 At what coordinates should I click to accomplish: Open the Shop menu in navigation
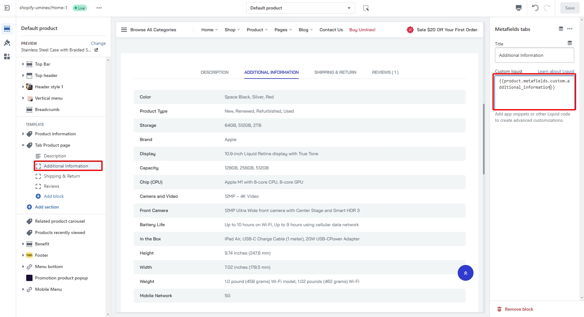pos(232,30)
